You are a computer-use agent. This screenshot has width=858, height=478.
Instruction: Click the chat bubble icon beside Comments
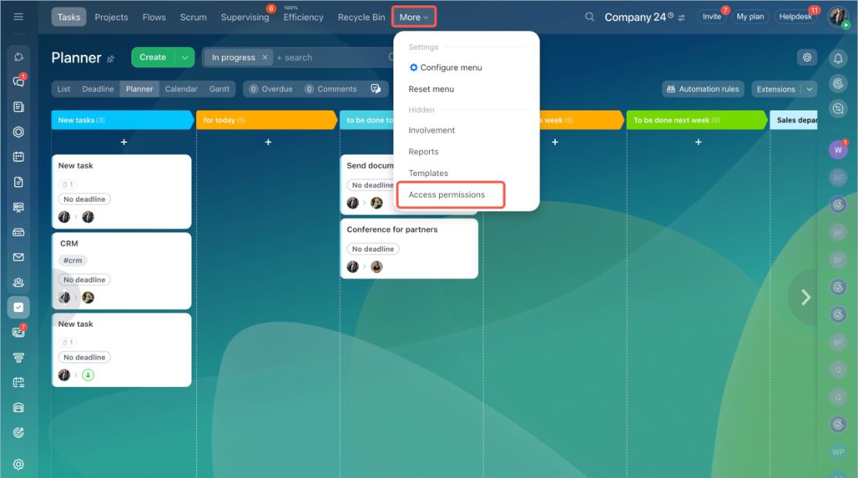coord(376,89)
